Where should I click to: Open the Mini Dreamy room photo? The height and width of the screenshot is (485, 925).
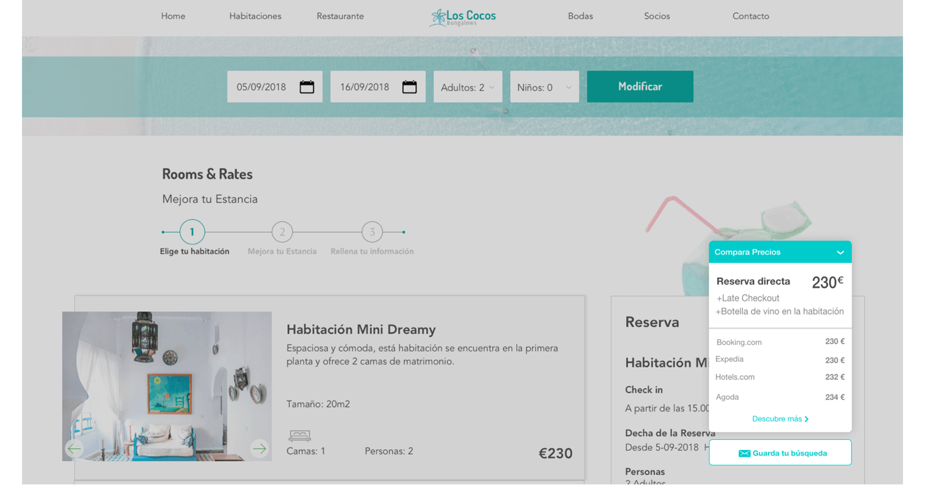tap(167, 386)
